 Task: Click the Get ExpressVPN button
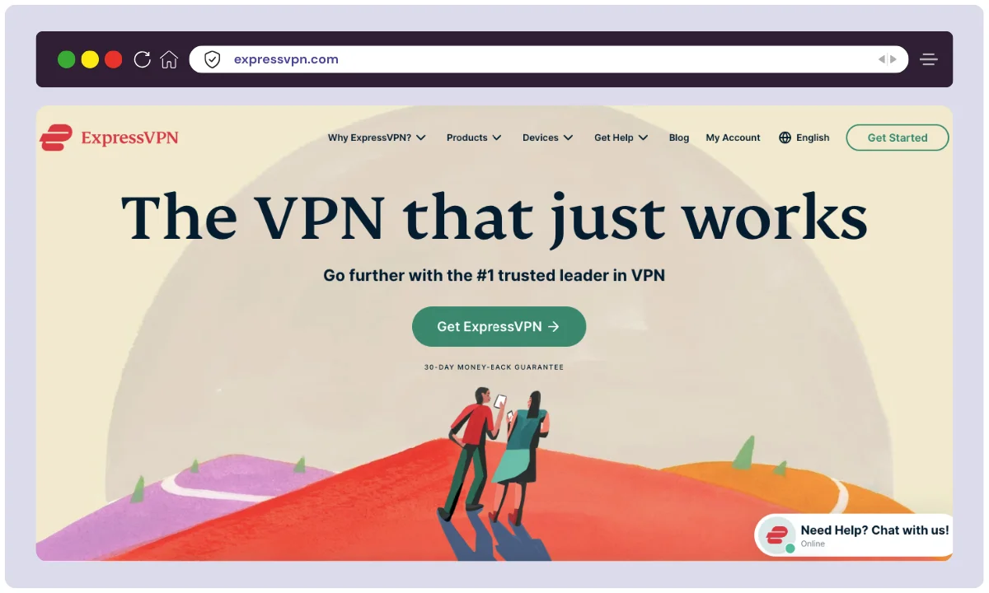[x=499, y=326]
